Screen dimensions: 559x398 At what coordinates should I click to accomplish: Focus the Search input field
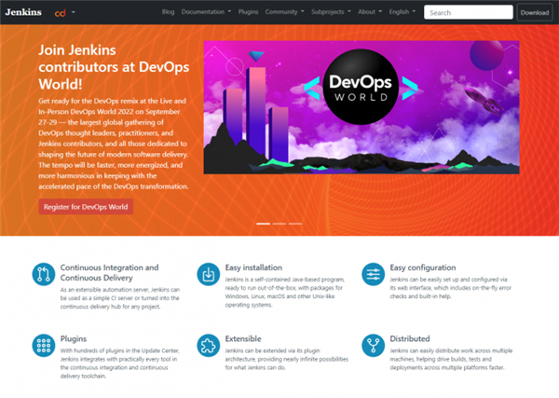[468, 13]
